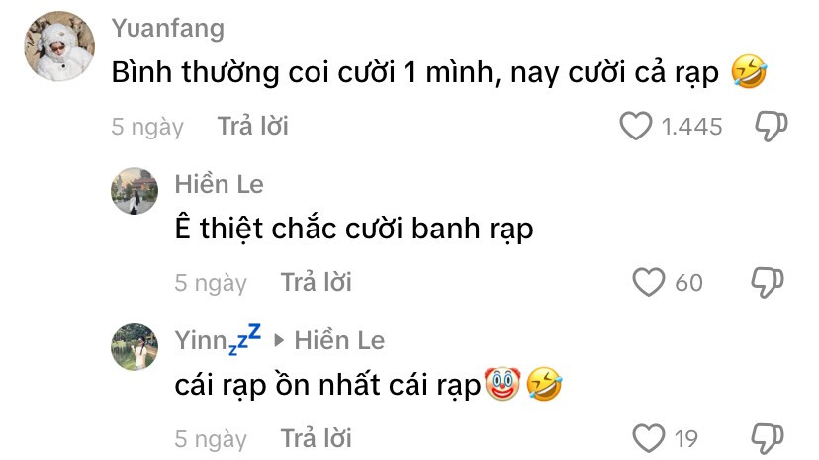
Task: Open Hiền Le username above her reply
Action: tap(219, 184)
